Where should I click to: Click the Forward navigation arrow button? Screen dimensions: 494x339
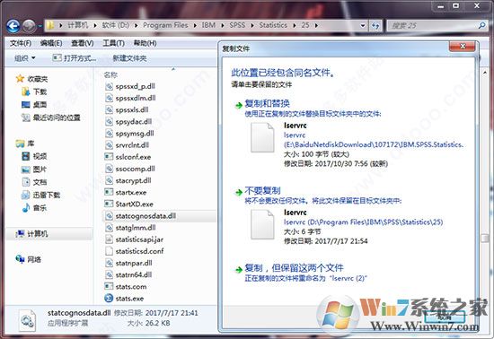pos(30,26)
